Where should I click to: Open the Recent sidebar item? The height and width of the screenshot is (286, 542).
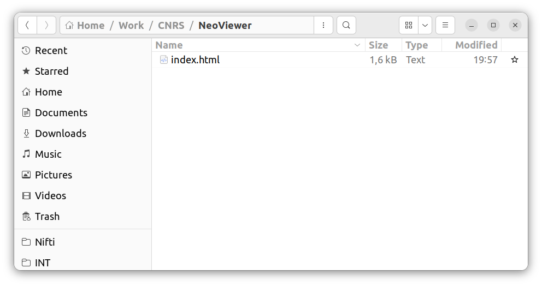[51, 51]
